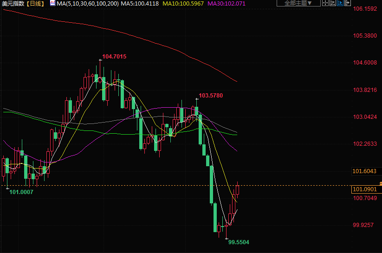Image resolution: width=382 pixels, height=253 pixels.
Task: Click the last red candlestick on the chart
Action: [x=238, y=189]
